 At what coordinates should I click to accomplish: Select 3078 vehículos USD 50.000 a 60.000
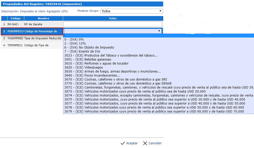pos(158,107)
